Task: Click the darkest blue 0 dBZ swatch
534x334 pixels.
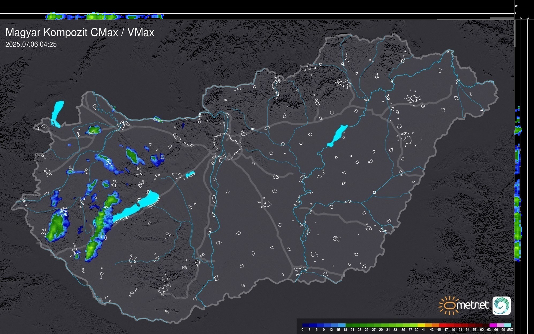Action: pyautogui.click(x=306, y=325)
